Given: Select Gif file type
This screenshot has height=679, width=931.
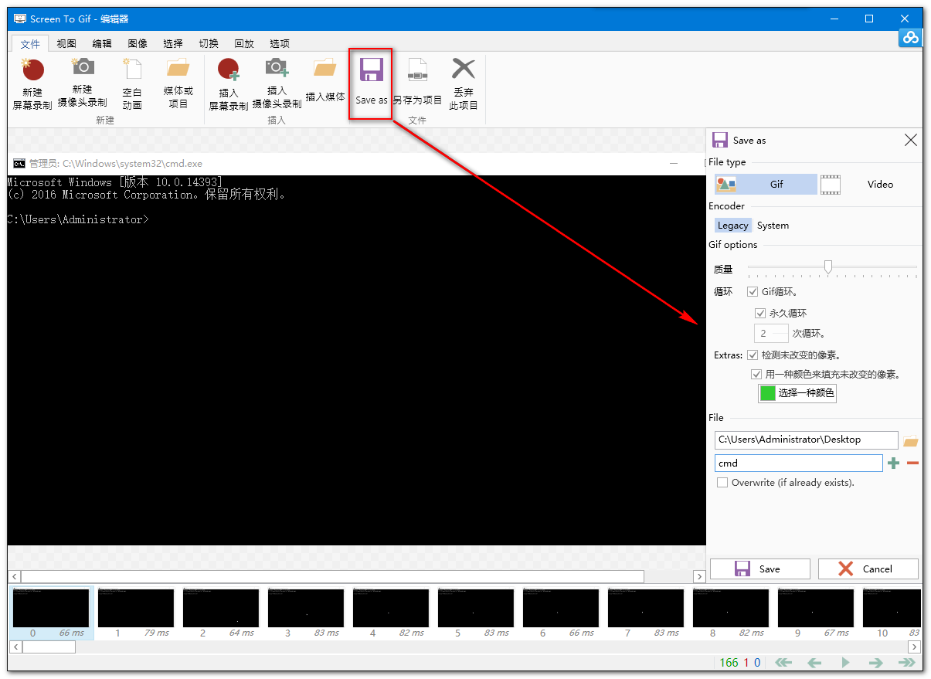Looking at the screenshot, I should pyautogui.click(x=766, y=184).
